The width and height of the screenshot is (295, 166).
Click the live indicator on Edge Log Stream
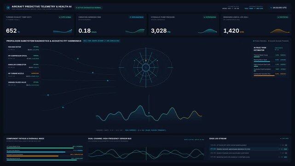284,139
